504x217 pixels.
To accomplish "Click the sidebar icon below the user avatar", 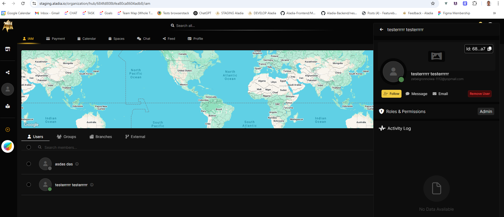I will point(8,106).
